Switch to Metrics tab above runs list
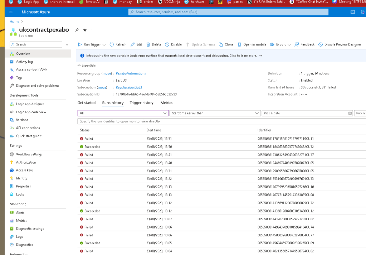The width and height of the screenshot is (366, 255). click(x=166, y=103)
